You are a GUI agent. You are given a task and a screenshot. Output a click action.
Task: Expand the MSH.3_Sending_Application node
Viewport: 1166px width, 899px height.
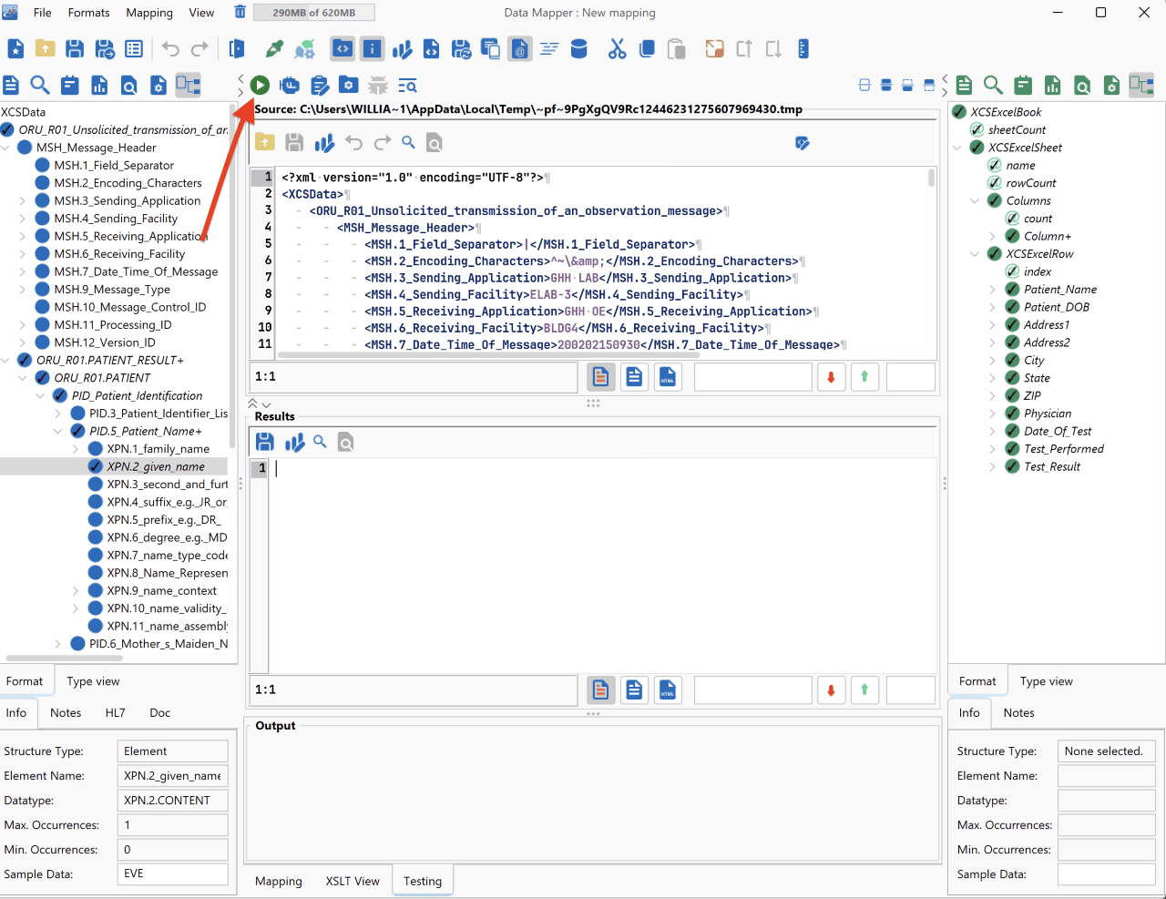click(x=23, y=200)
